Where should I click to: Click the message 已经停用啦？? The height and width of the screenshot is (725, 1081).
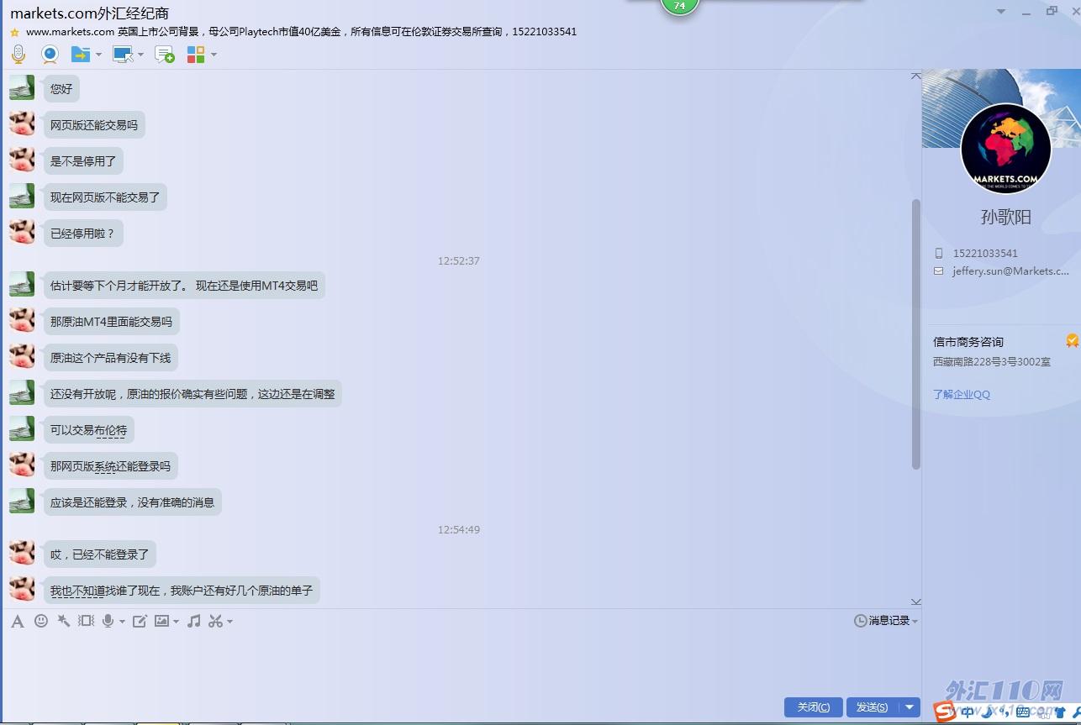tap(83, 234)
